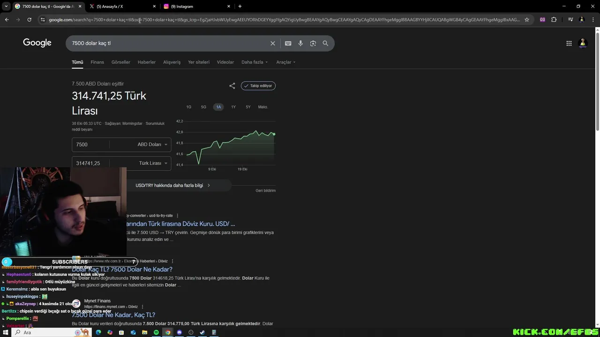Open 'Türk lirasına Döviz Kuru. USD/' result
The height and width of the screenshot is (337, 600).
pos(181,224)
